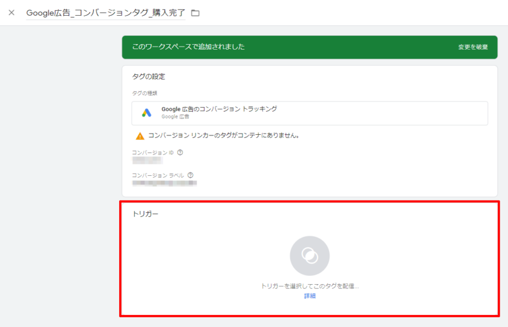The width and height of the screenshot is (508, 327).
Task: Click トリガーを選択してこのタグを配信 text
Action: (x=310, y=287)
